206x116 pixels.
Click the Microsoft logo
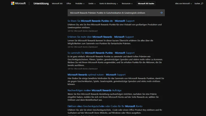click(x=18, y=3)
